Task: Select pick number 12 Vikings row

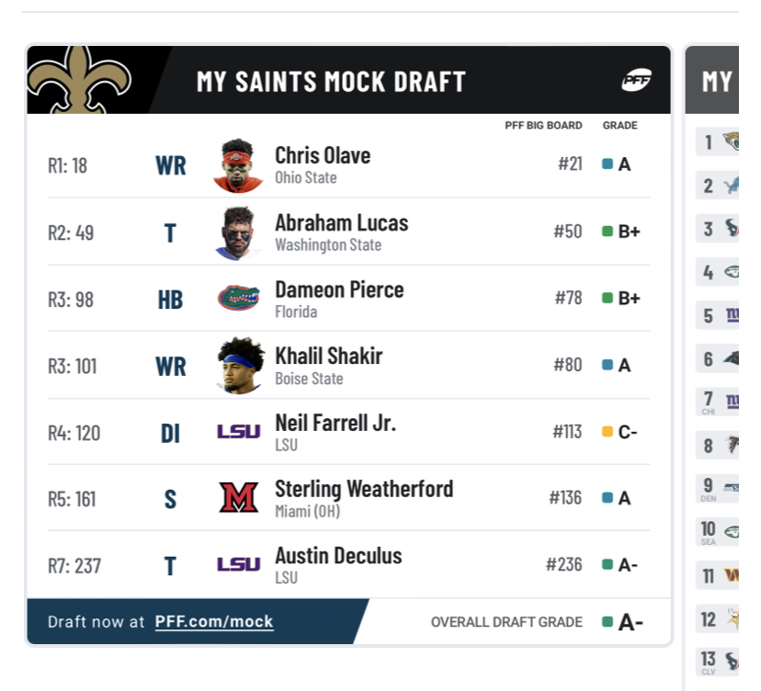Action: (x=717, y=618)
